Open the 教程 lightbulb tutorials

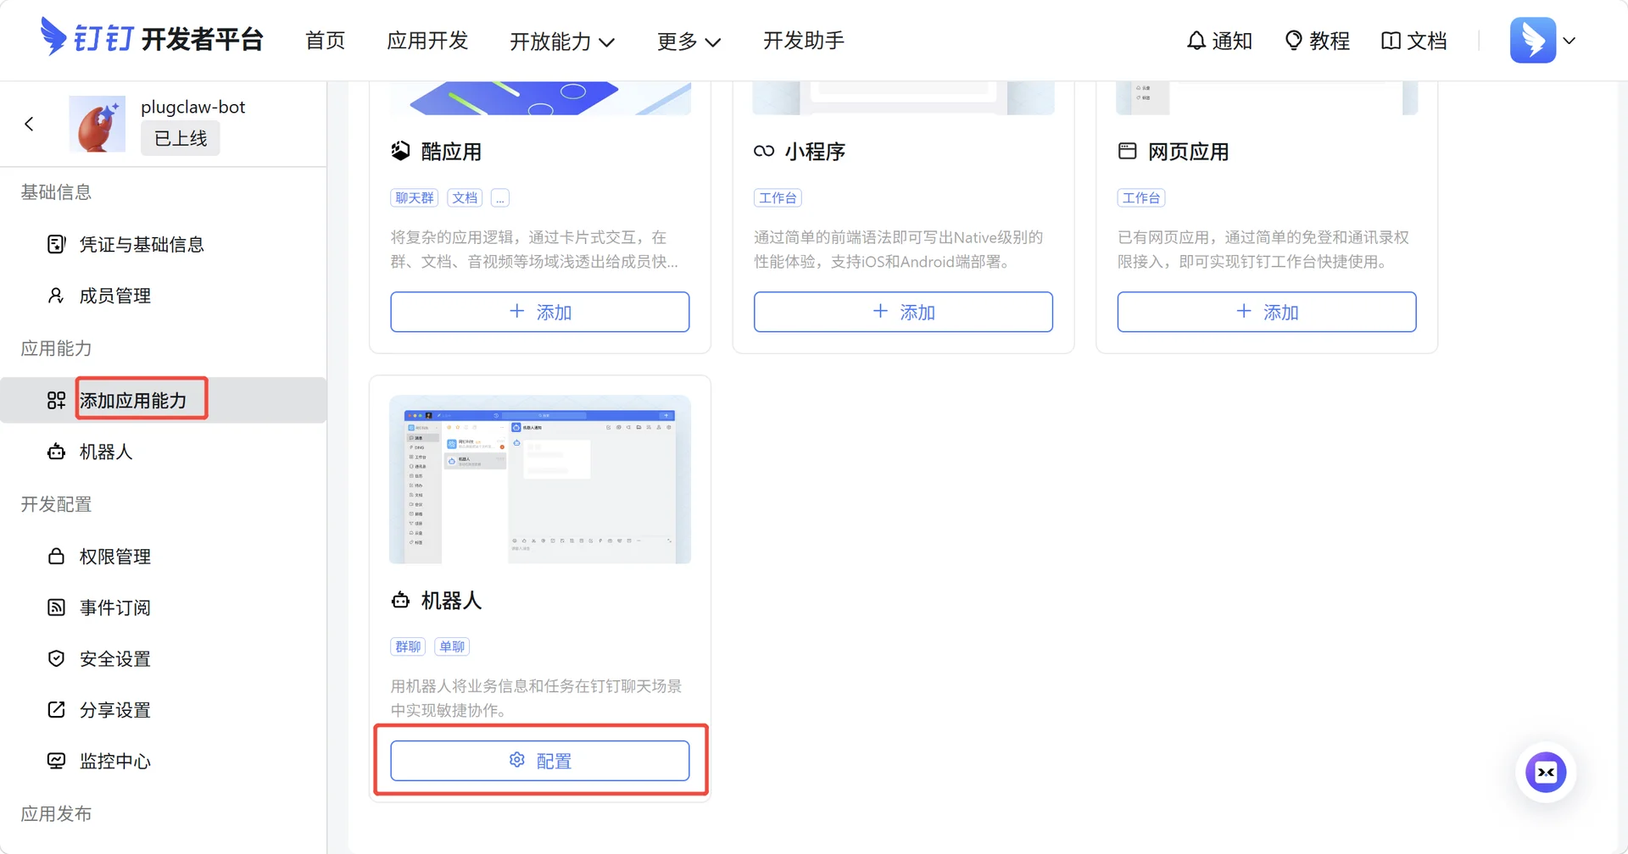pos(1318,41)
